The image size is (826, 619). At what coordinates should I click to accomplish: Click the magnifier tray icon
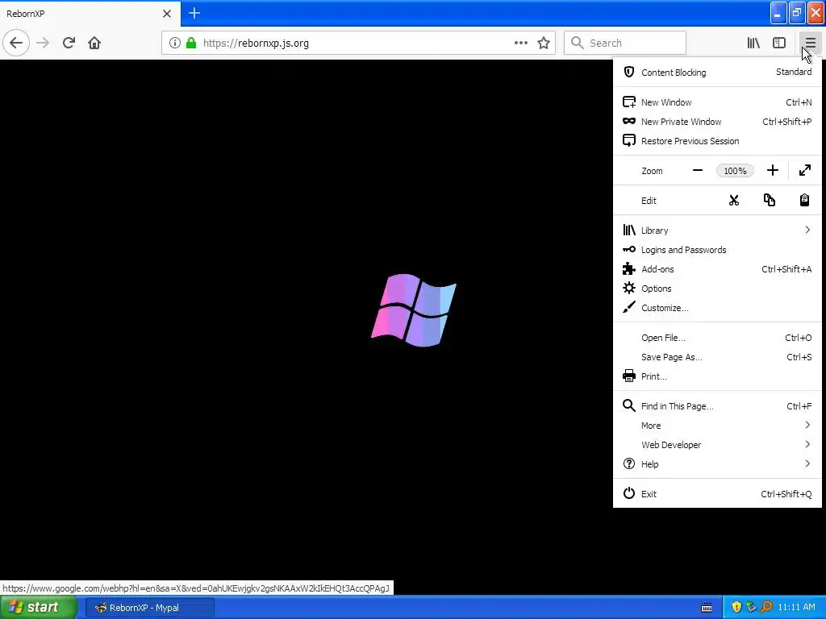click(766, 608)
